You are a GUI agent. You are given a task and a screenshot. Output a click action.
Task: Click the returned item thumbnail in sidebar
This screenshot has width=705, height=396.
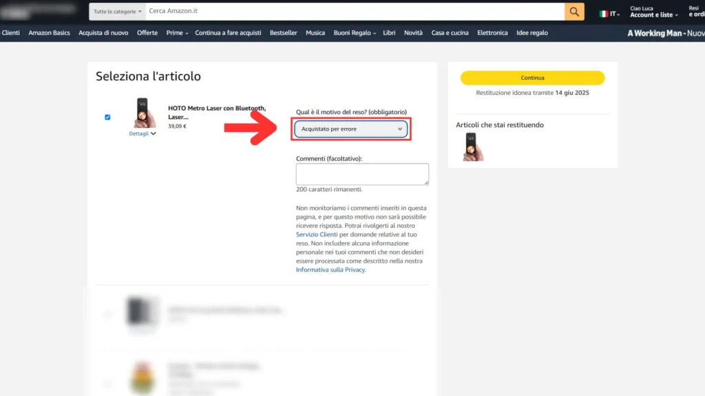(472, 147)
